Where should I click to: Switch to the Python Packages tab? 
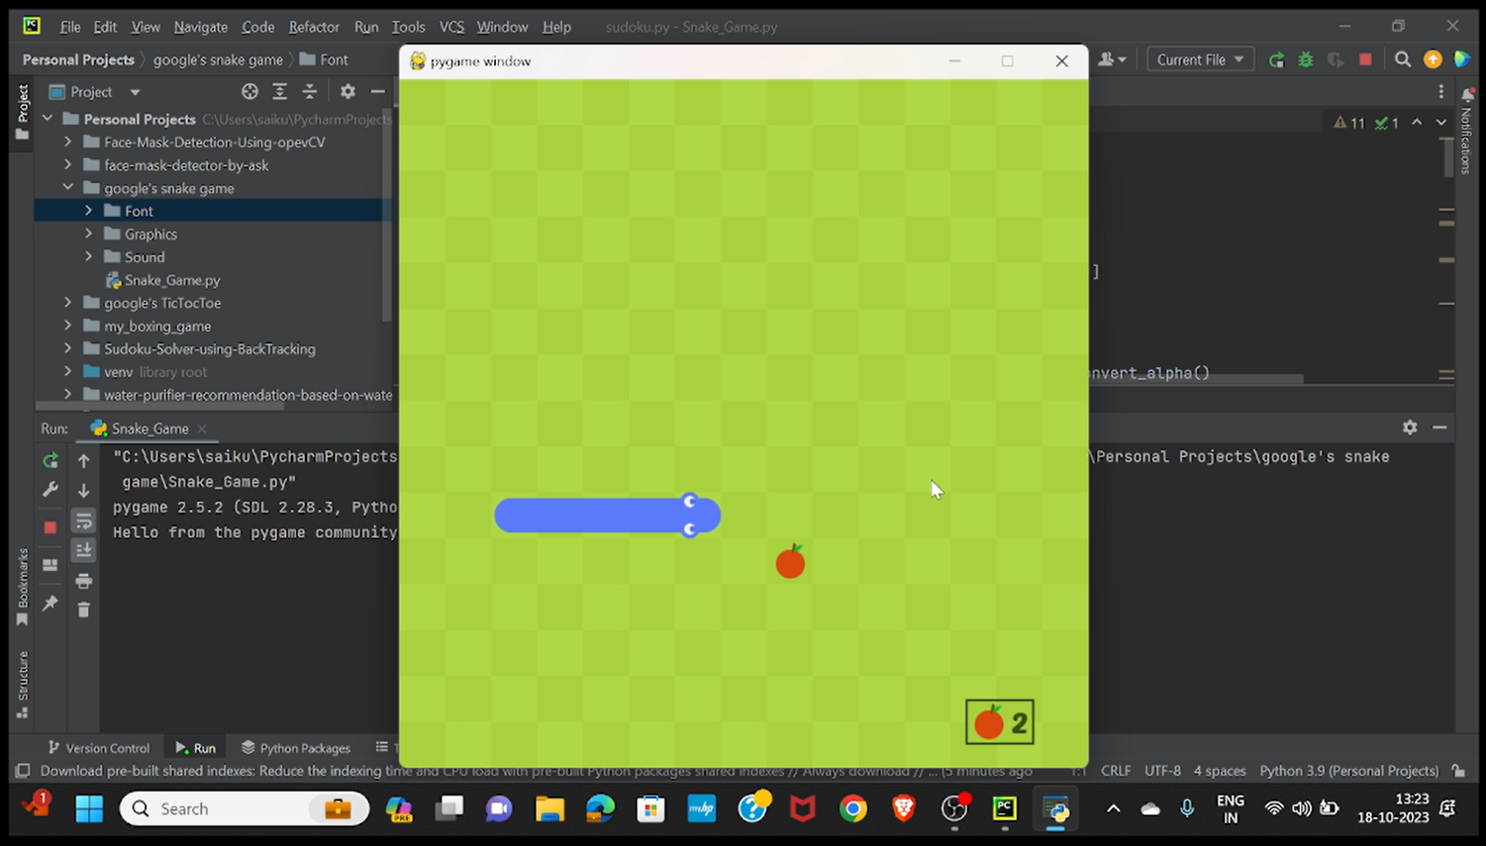[x=296, y=748]
